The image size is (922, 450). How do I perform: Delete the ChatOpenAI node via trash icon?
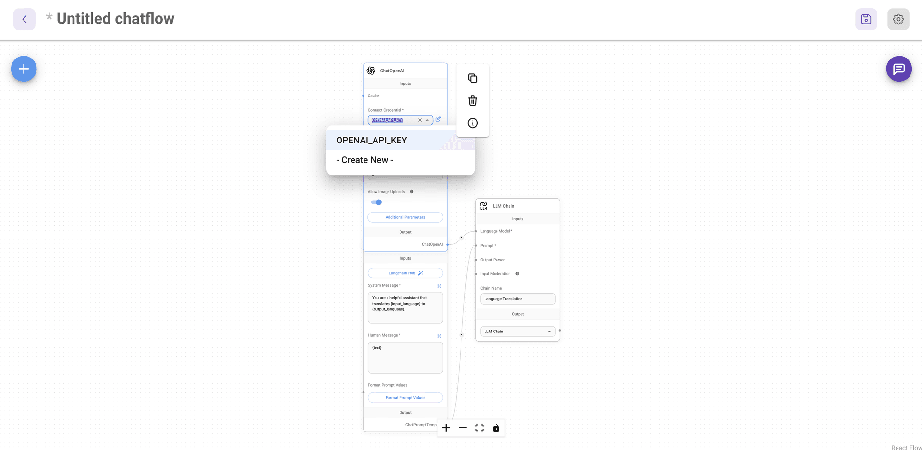(x=473, y=100)
